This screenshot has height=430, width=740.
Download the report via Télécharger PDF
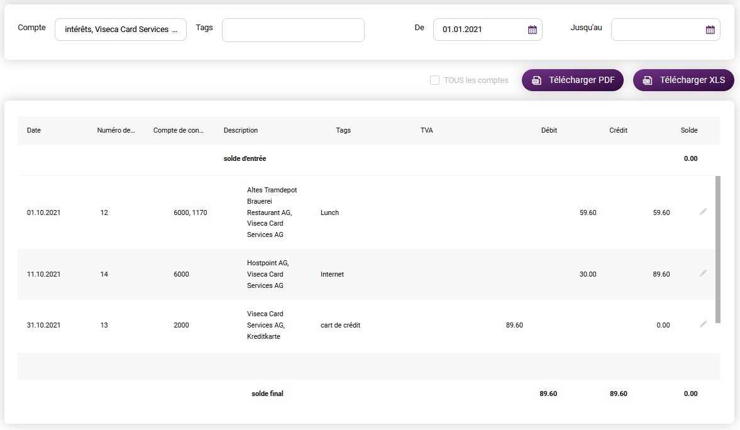573,80
